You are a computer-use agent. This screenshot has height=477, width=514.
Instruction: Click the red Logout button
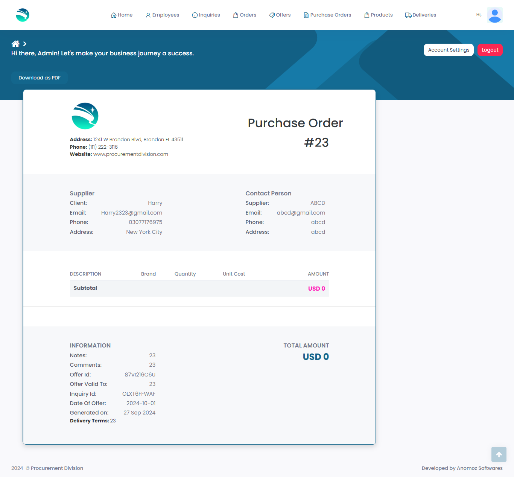(x=490, y=50)
